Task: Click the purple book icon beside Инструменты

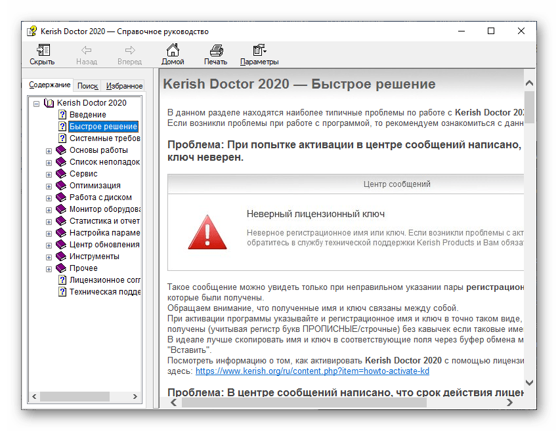Action: pos(61,256)
